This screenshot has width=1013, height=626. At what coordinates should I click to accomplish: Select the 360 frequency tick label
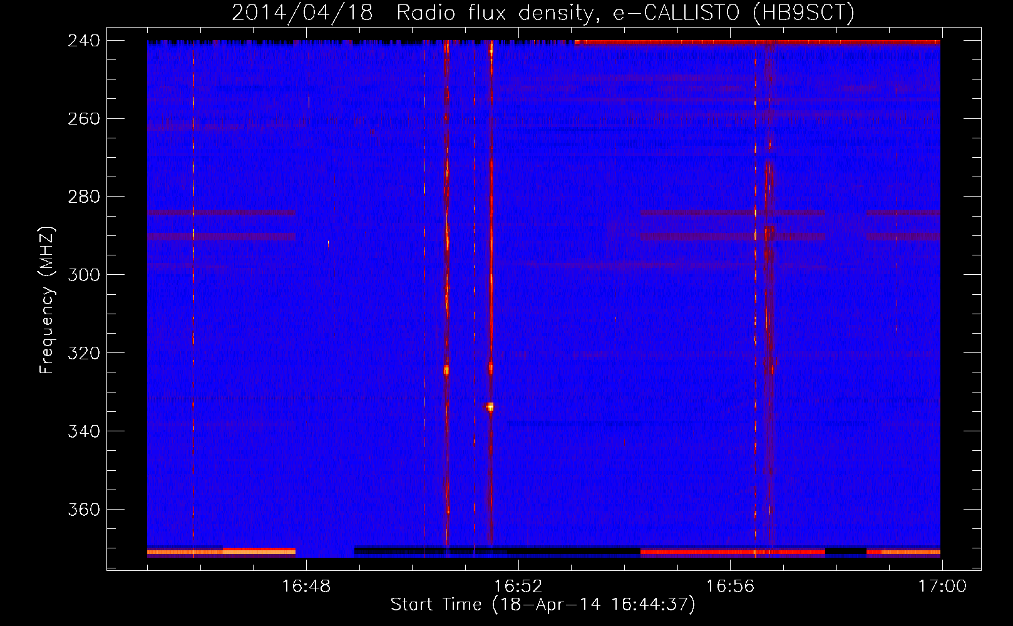tap(84, 510)
